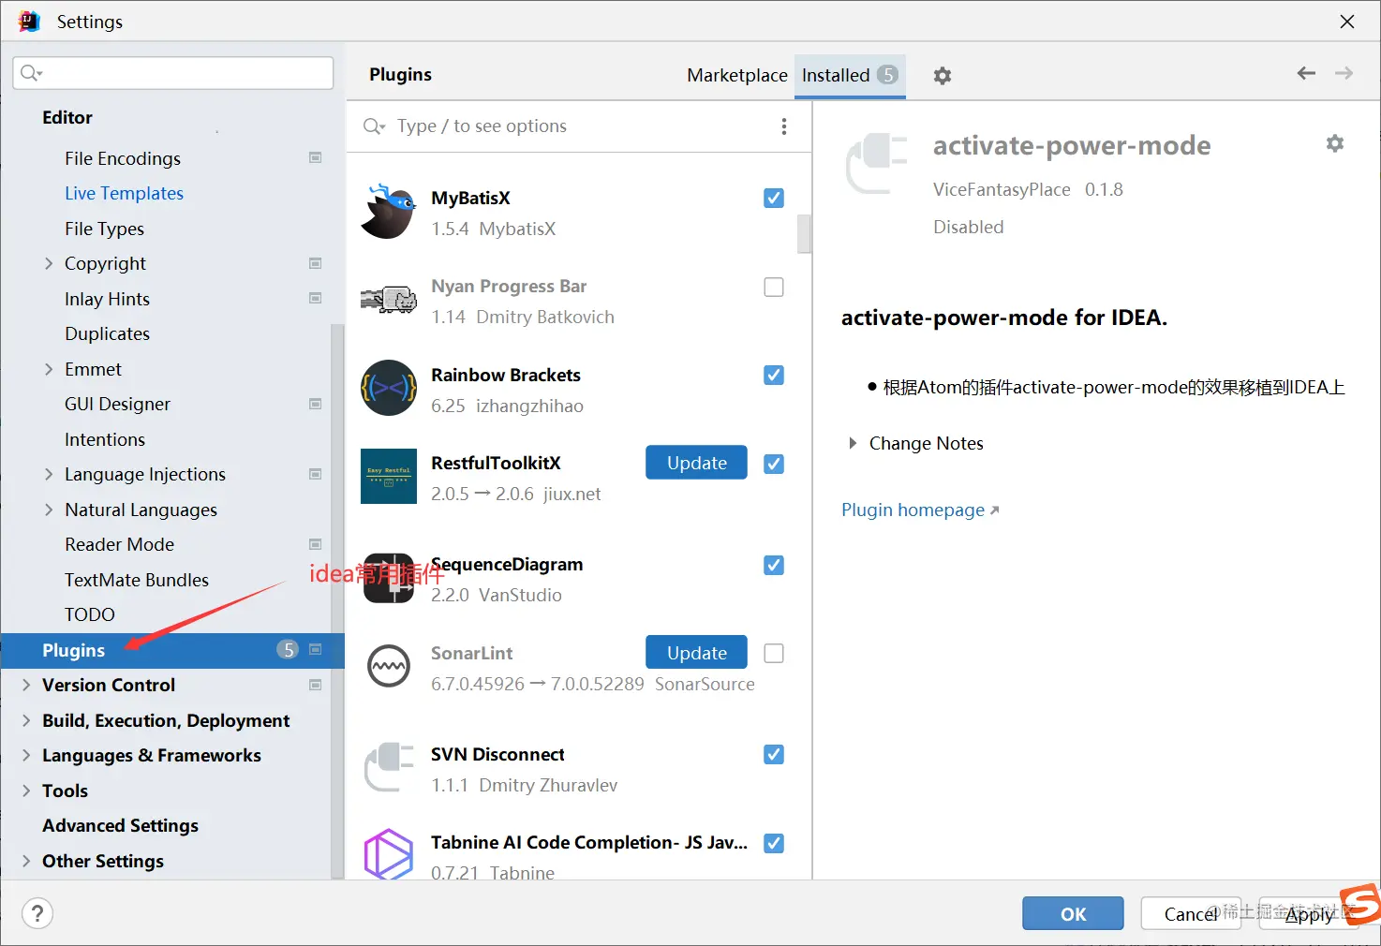Image resolution: width=1381 pixels, height=946 pixels.
Task: Switch to the Installed tab
Action: tap(850, 75)
